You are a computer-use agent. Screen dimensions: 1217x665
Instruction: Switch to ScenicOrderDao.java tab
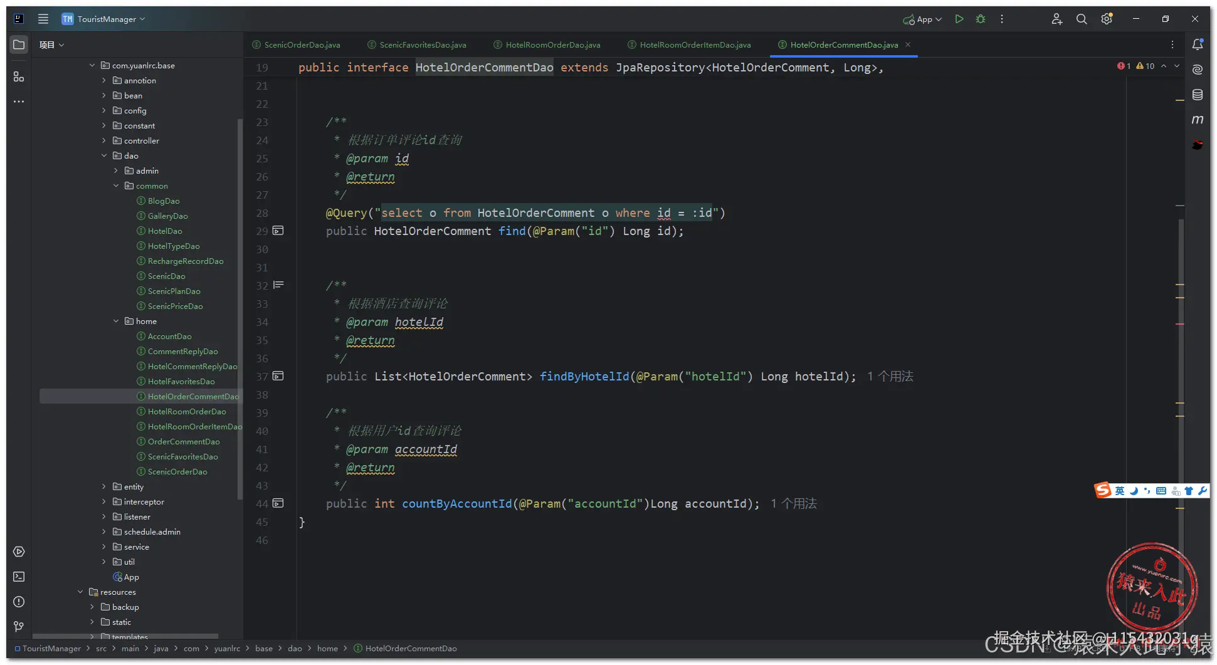(x=296, y=45)
